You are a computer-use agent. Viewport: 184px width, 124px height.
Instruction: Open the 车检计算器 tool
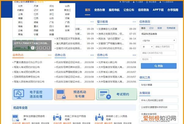pyautogui.click(x=159, y=85)
